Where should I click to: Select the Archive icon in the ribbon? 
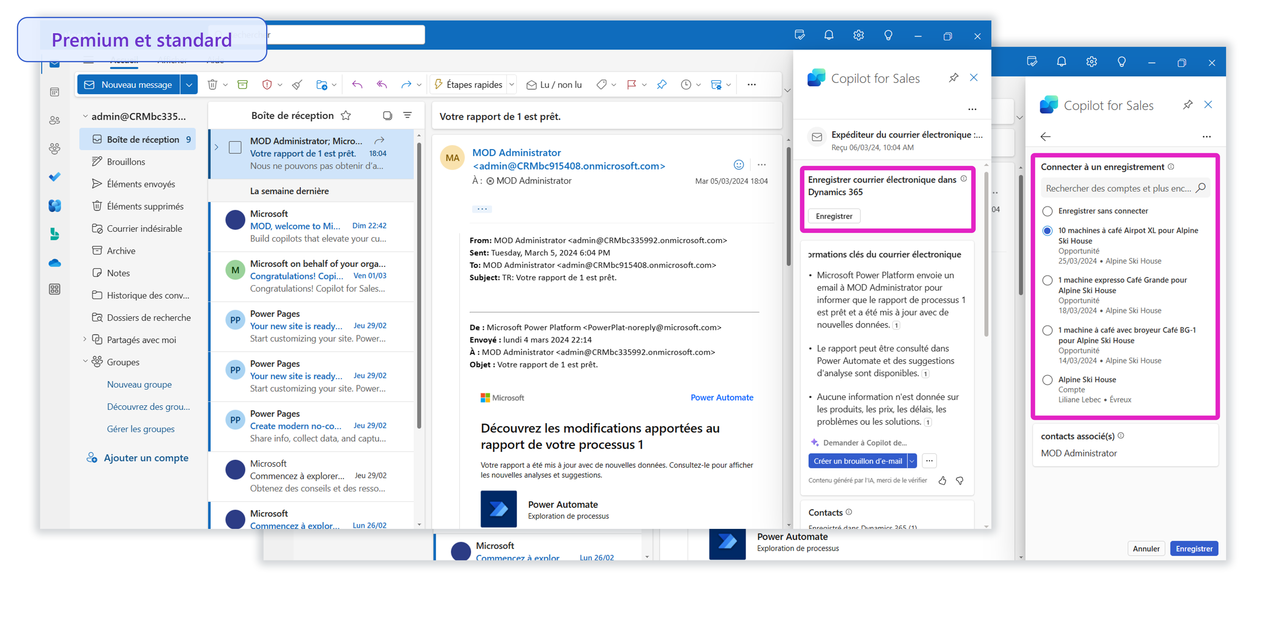coord(242,84)
